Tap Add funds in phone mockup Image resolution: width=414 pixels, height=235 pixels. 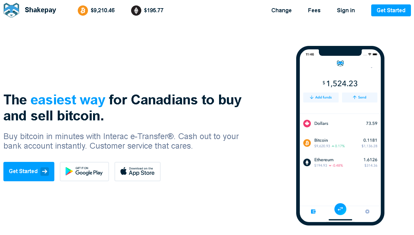click(321, 97)
